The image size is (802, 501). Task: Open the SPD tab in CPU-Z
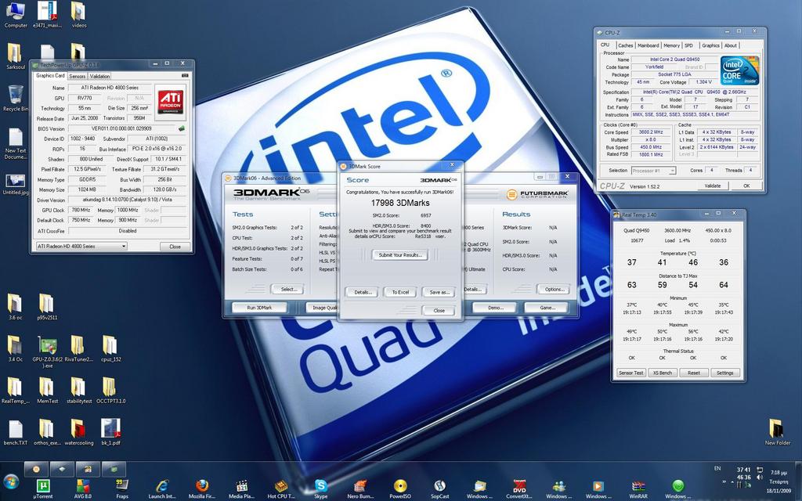[x=689, y=45]
